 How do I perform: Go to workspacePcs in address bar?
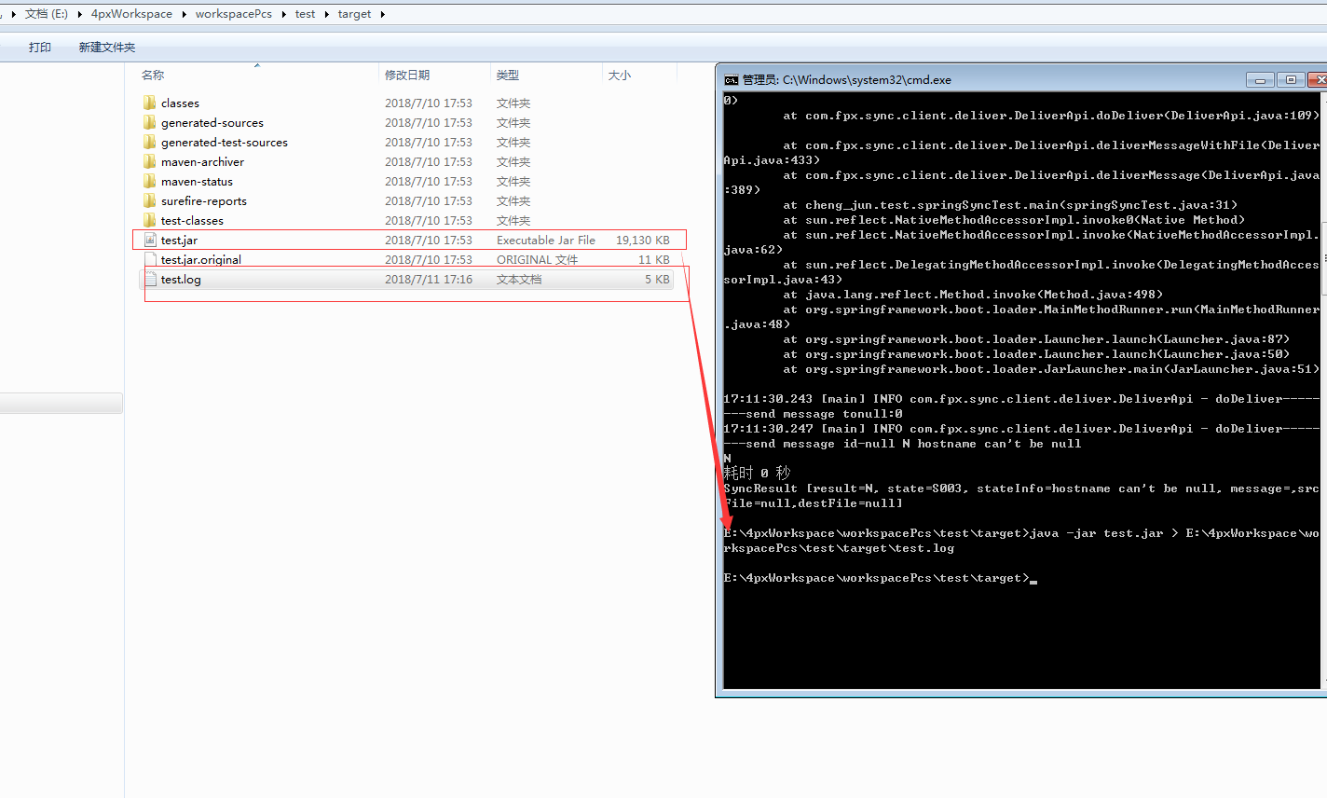coord(234,14)
